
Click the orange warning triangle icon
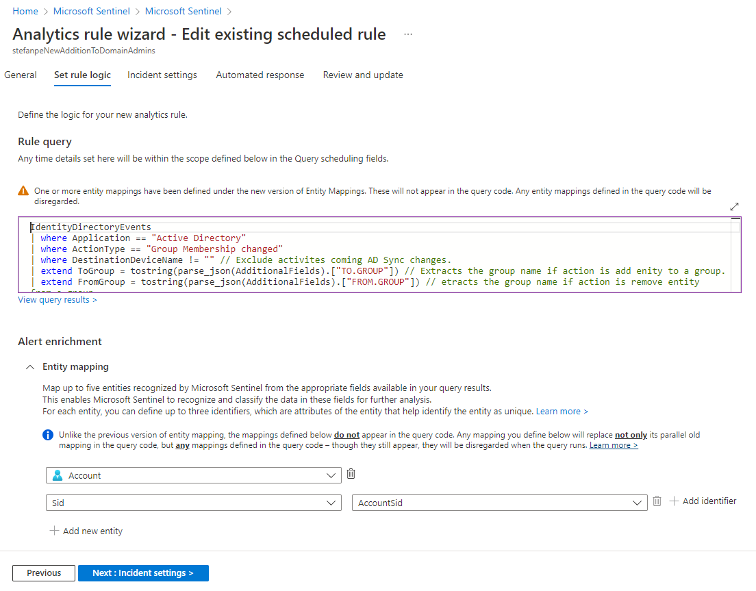click(x=23, y=191)
